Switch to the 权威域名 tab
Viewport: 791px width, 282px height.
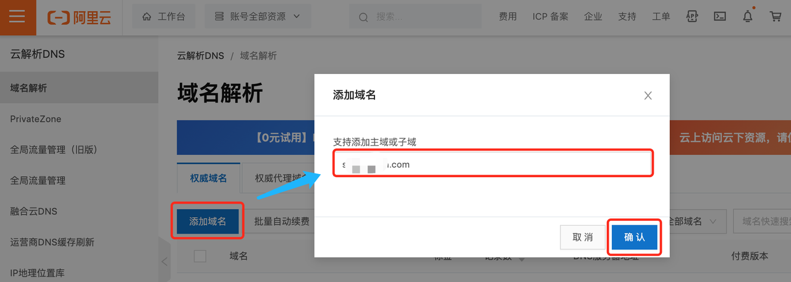click(x=208, y=178)
